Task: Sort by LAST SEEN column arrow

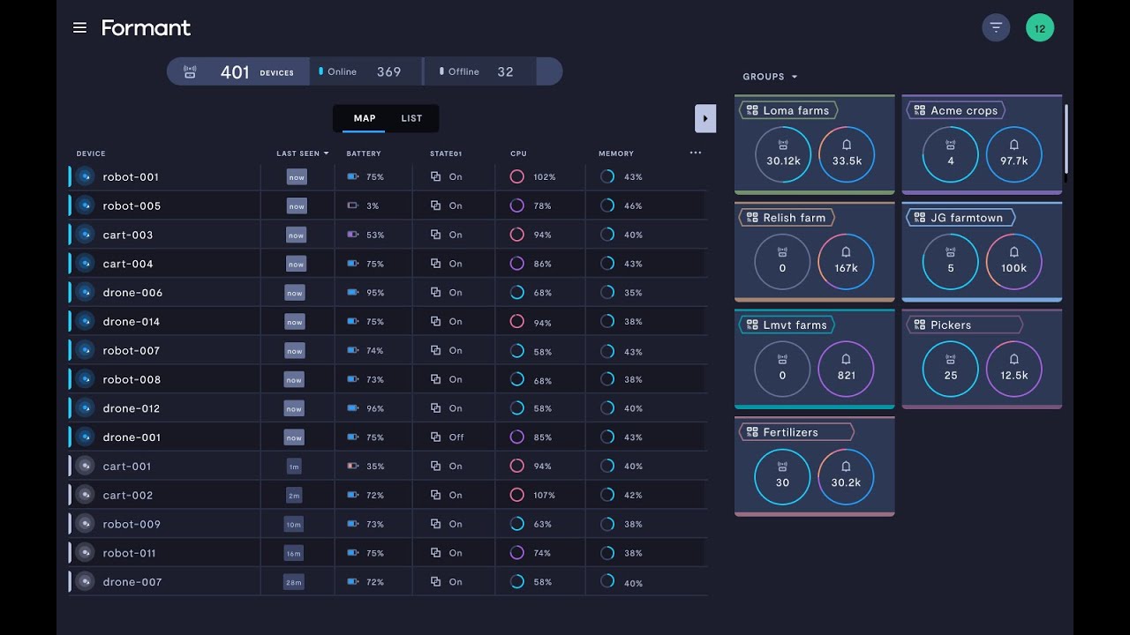Action: point(326,153)
